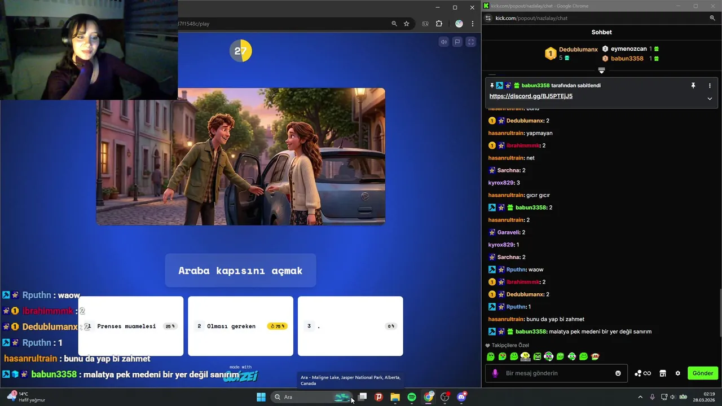Open site information icon in chat window address bar

[488, 18]
